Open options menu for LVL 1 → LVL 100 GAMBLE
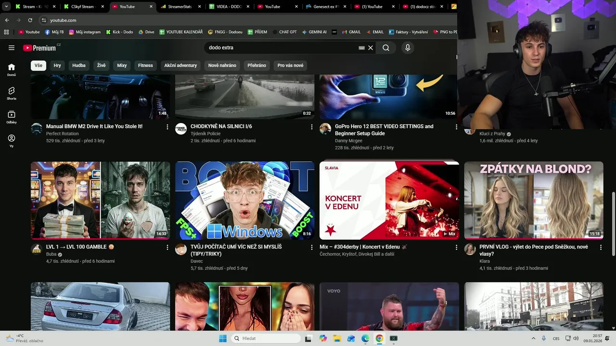The width and height of the screenshot is (616, 346). [167, 247]
